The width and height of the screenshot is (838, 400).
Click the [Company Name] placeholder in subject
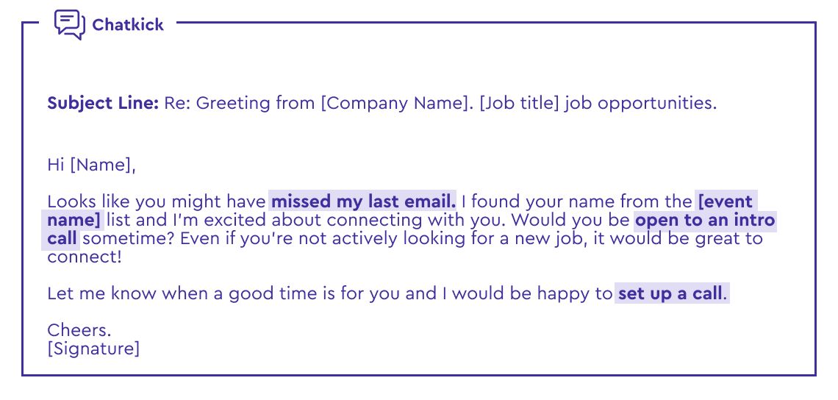(x=397, y=103)
